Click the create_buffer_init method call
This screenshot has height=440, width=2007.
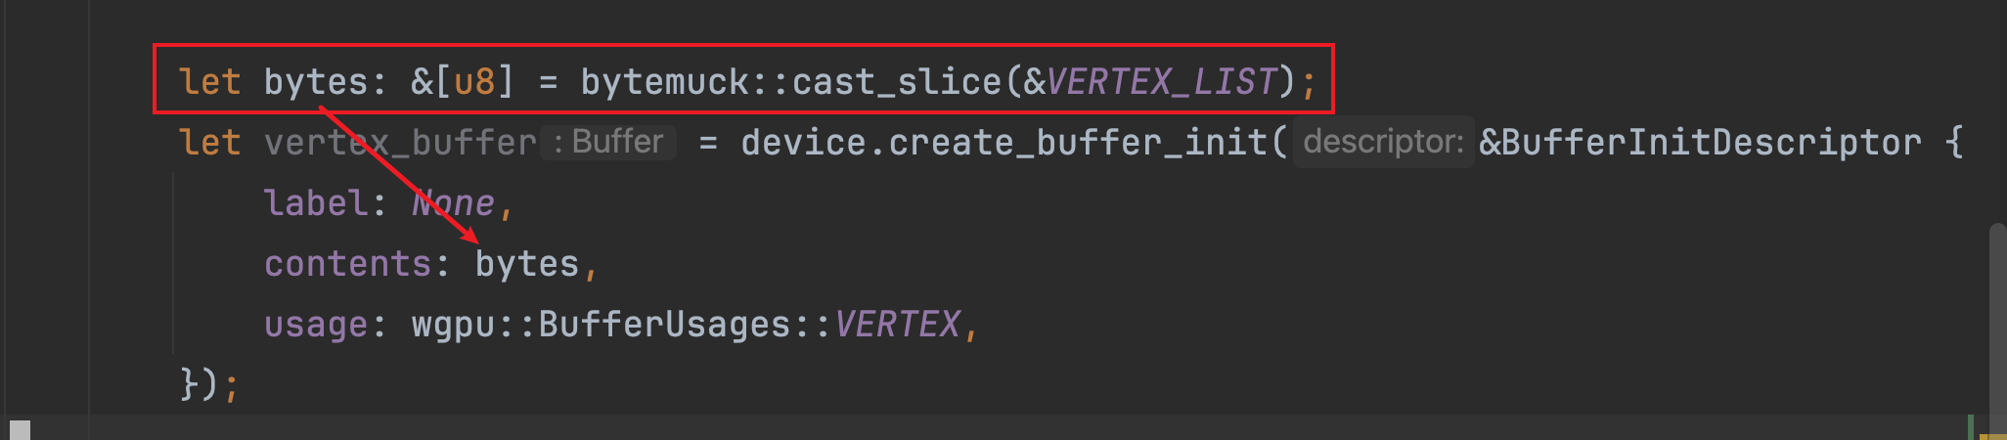(1077, 143)
